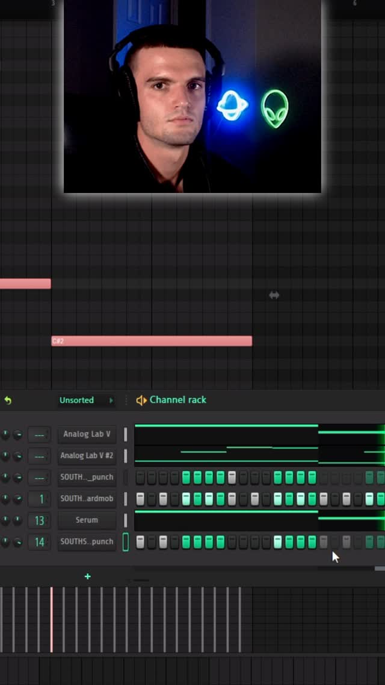Toggle channel select LED for SOUTHS..punch
385x685 pixels.
tap(126, 542)
